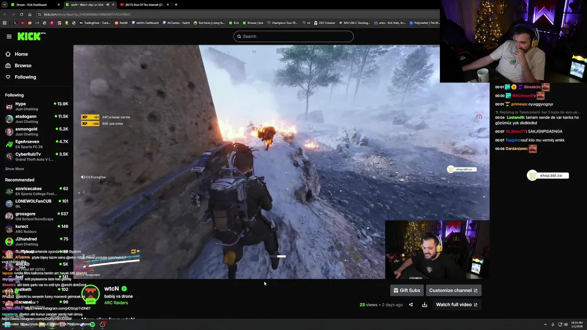Open aznricecakes recommended channel
The image size is (587, 330).
point(37,191)
